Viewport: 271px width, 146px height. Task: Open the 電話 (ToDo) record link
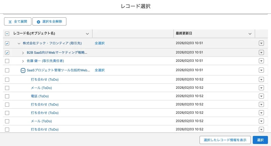[40, 96]
